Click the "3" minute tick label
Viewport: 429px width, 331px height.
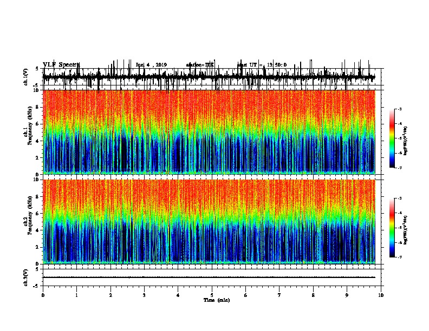(144, 295)
